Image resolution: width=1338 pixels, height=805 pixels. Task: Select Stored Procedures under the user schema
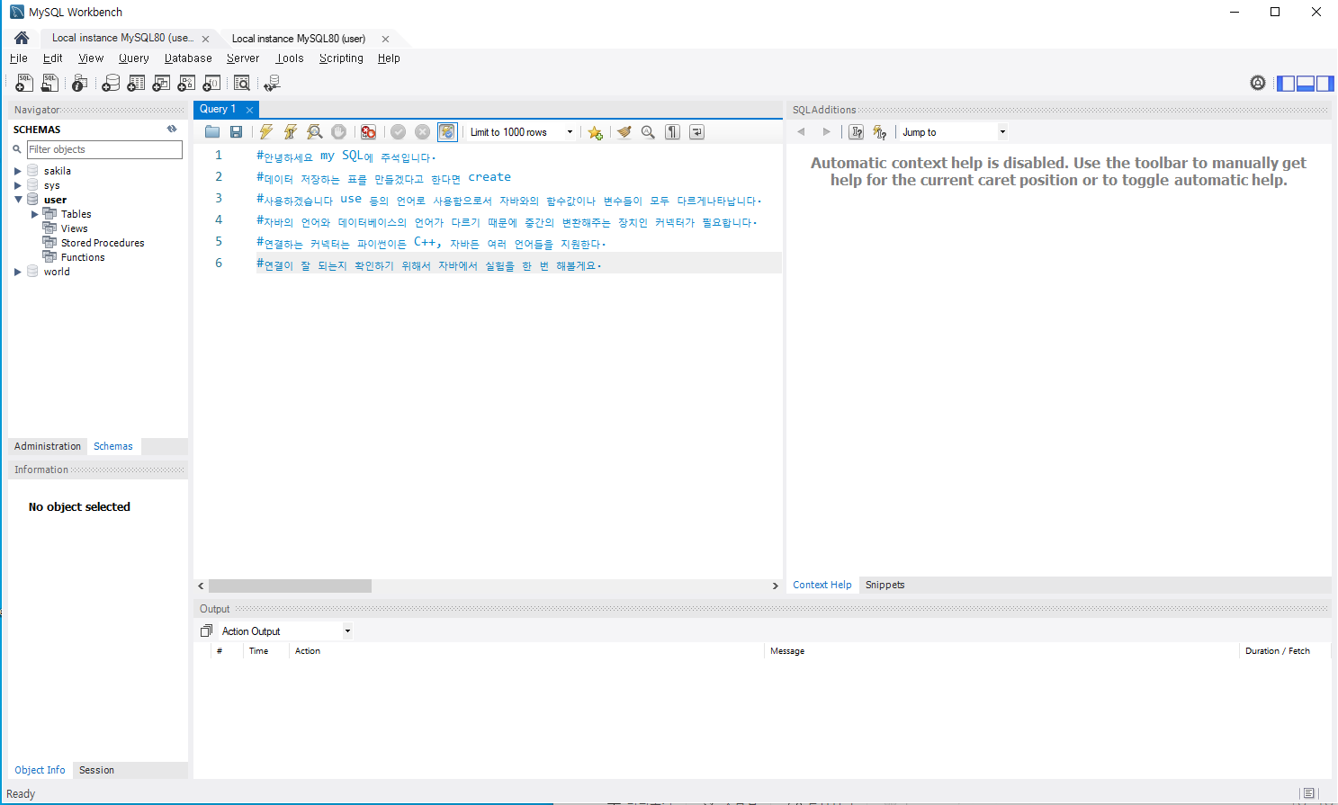[103, 243]
